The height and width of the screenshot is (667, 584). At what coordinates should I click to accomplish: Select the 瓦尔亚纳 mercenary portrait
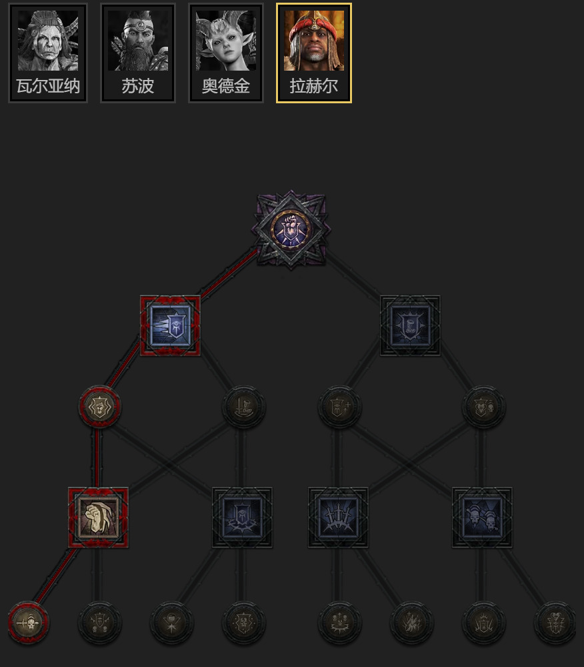click(48, 53)
